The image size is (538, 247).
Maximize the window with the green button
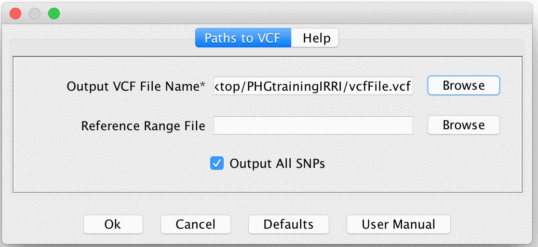pyautogui.click(x=54, y=14)
